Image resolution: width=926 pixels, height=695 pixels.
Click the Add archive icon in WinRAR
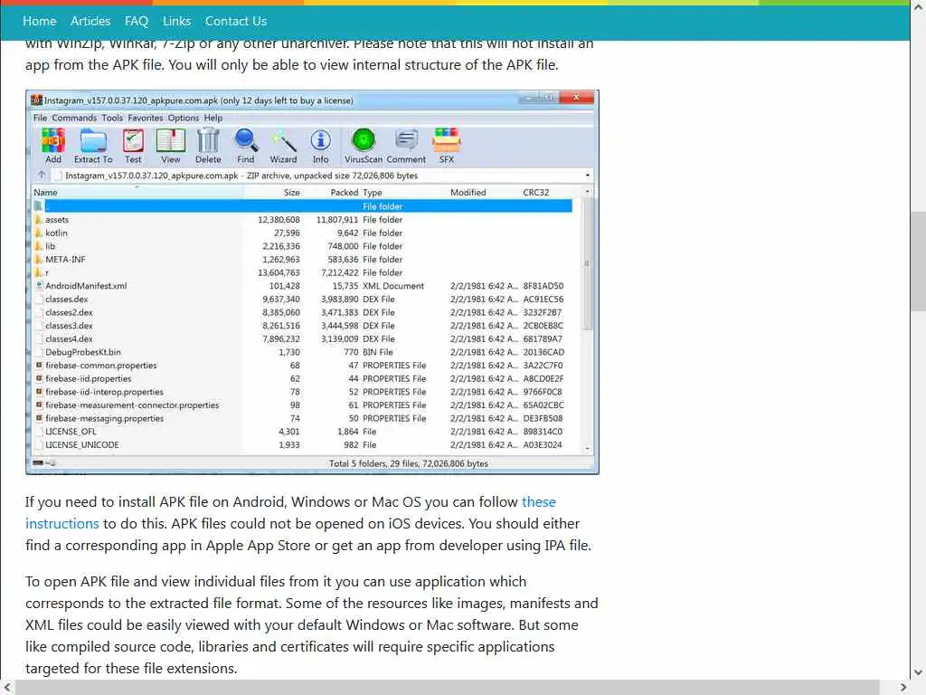[53, 146]
